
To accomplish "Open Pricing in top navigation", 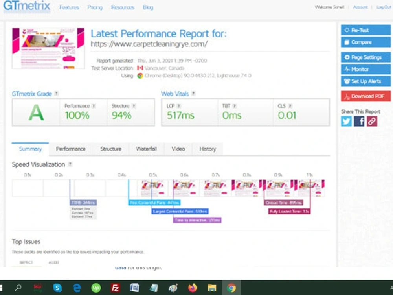I will click(x=95, y=7).
